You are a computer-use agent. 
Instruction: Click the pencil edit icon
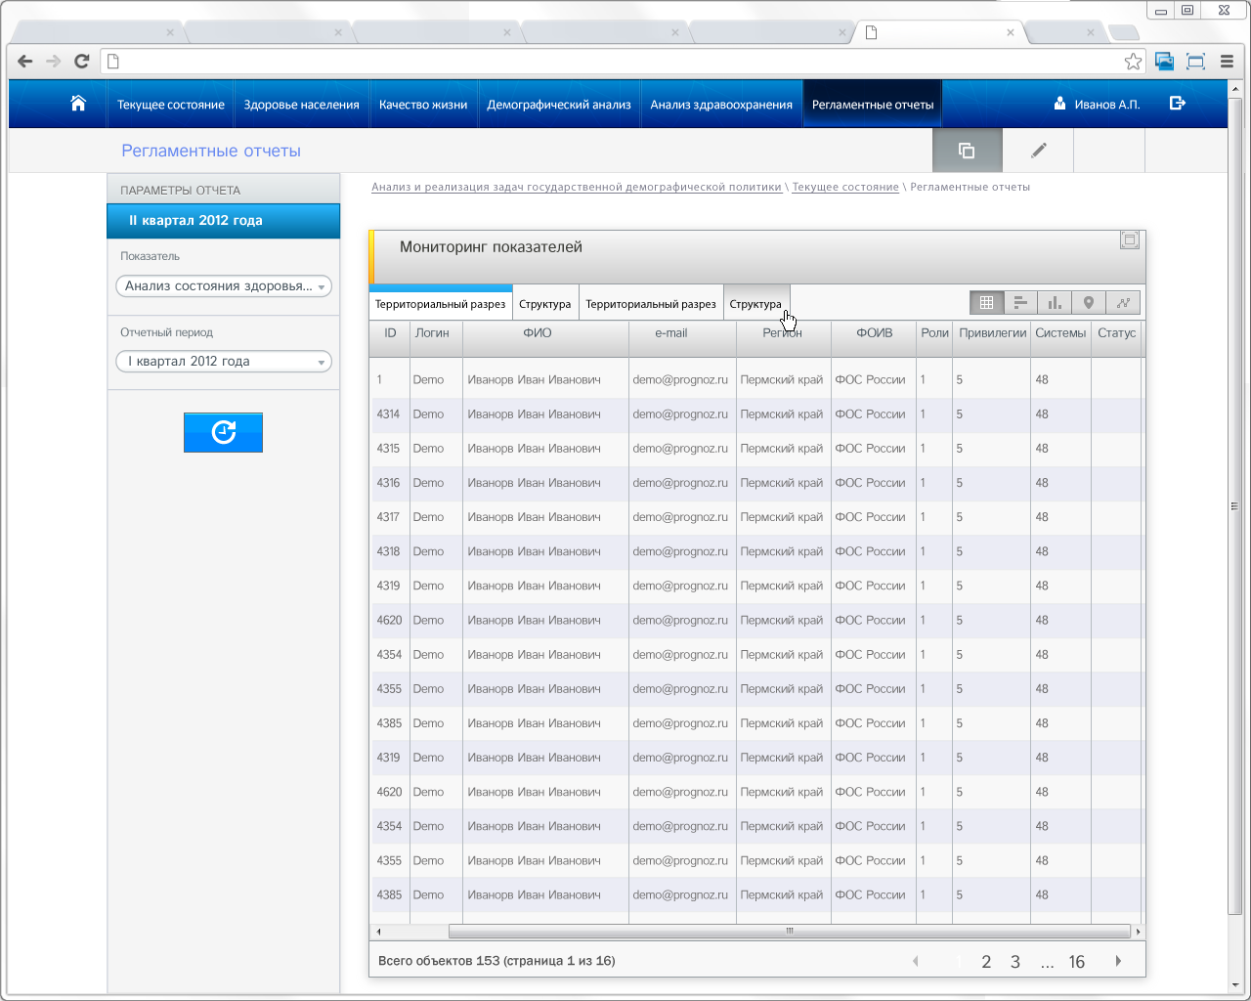(1038, 151)
